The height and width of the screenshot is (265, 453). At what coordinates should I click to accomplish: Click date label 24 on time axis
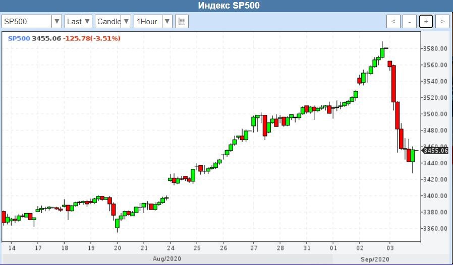[171, 248]
